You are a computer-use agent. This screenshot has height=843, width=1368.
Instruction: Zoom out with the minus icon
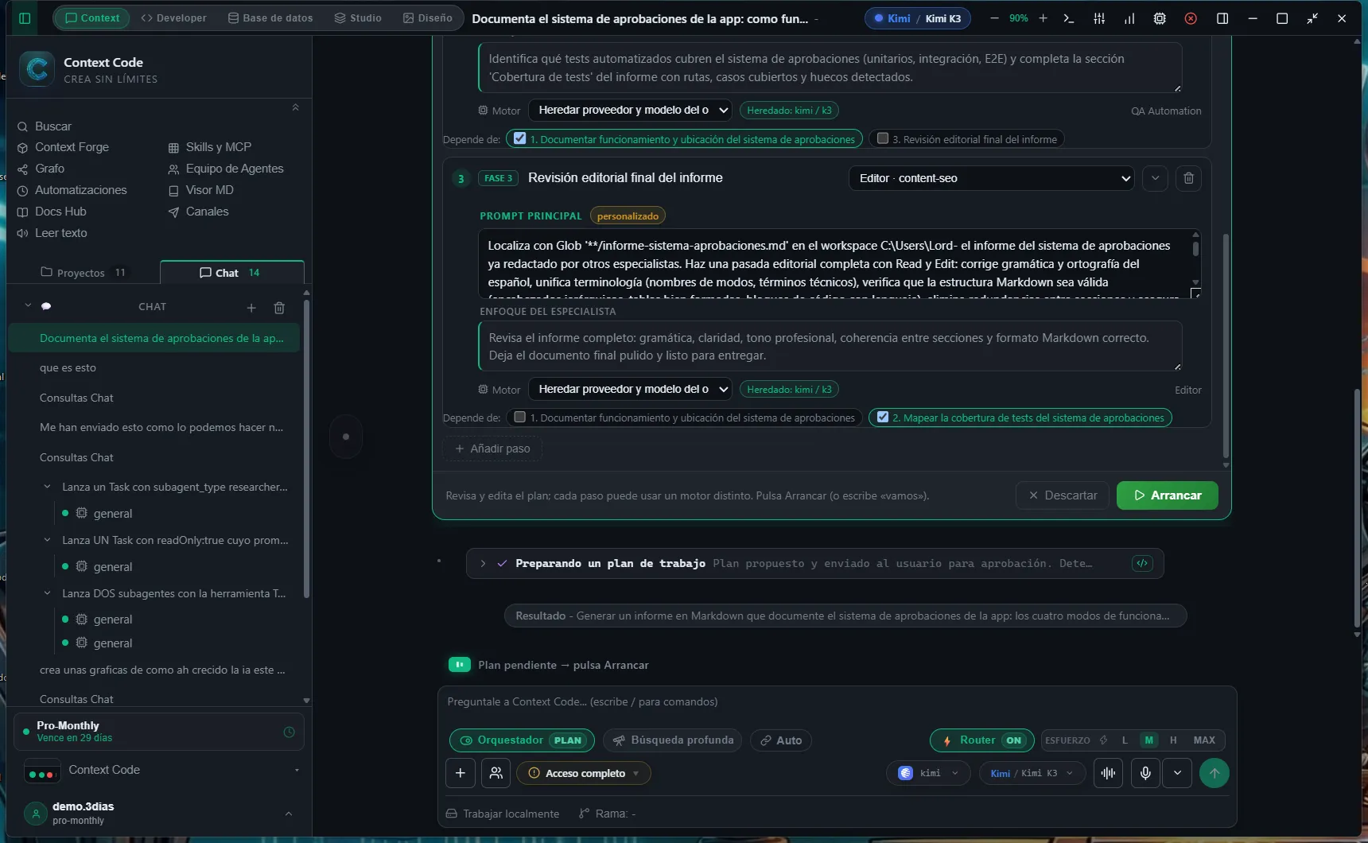coord(994,17)
